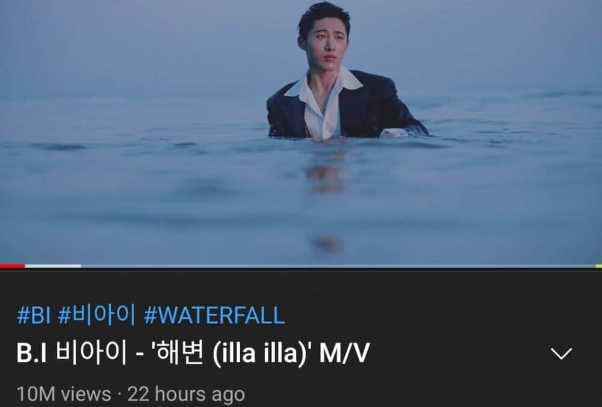
Task: Open the #WATERFALL hashtag page
Action: [214, 316]
